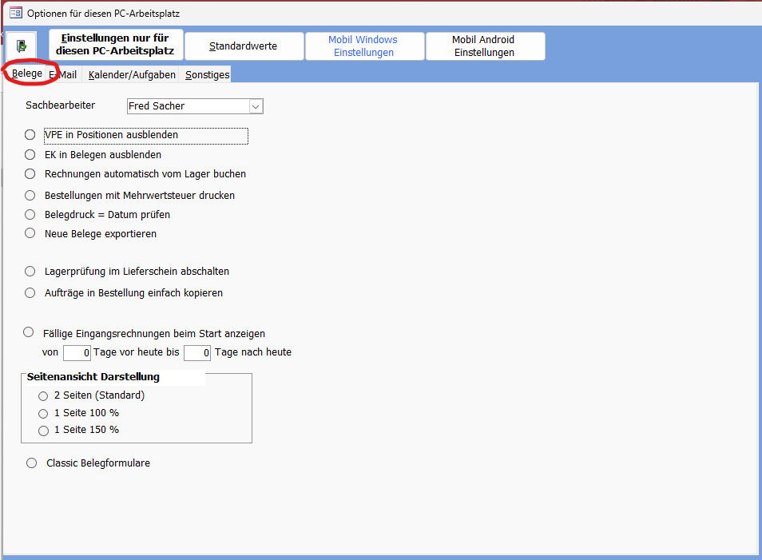Click the form icon in title bar
The width and height of the screenshot is (762, 560).
[15, 13]
